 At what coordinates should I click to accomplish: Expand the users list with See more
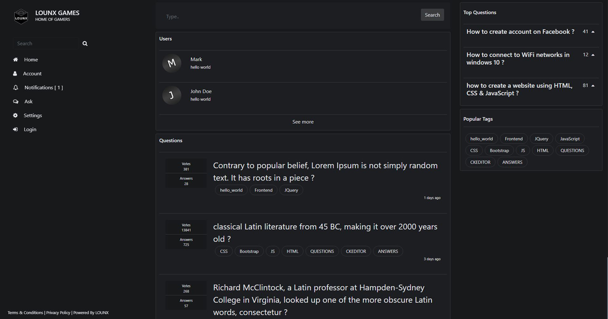pyautogui.click(x=303, y=122)
